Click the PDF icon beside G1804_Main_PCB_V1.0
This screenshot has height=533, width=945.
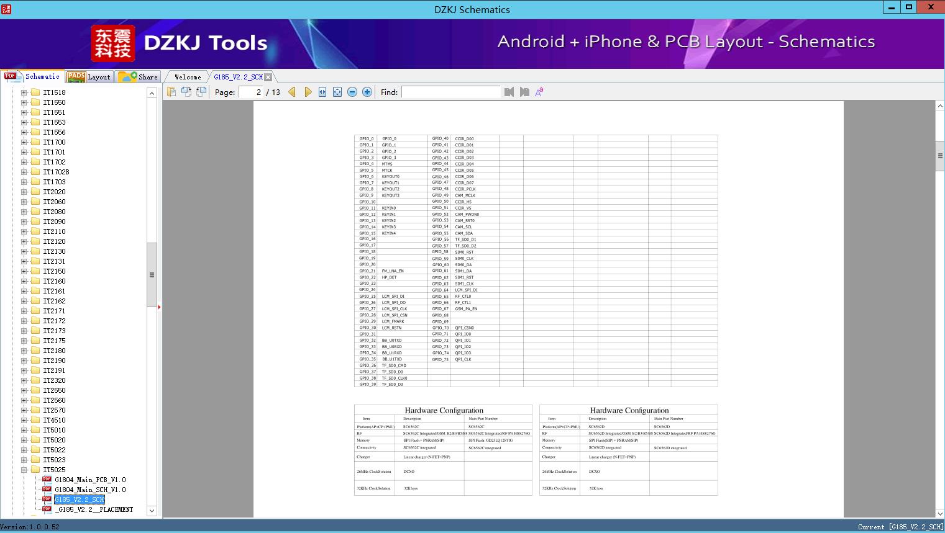pos(47,479)
